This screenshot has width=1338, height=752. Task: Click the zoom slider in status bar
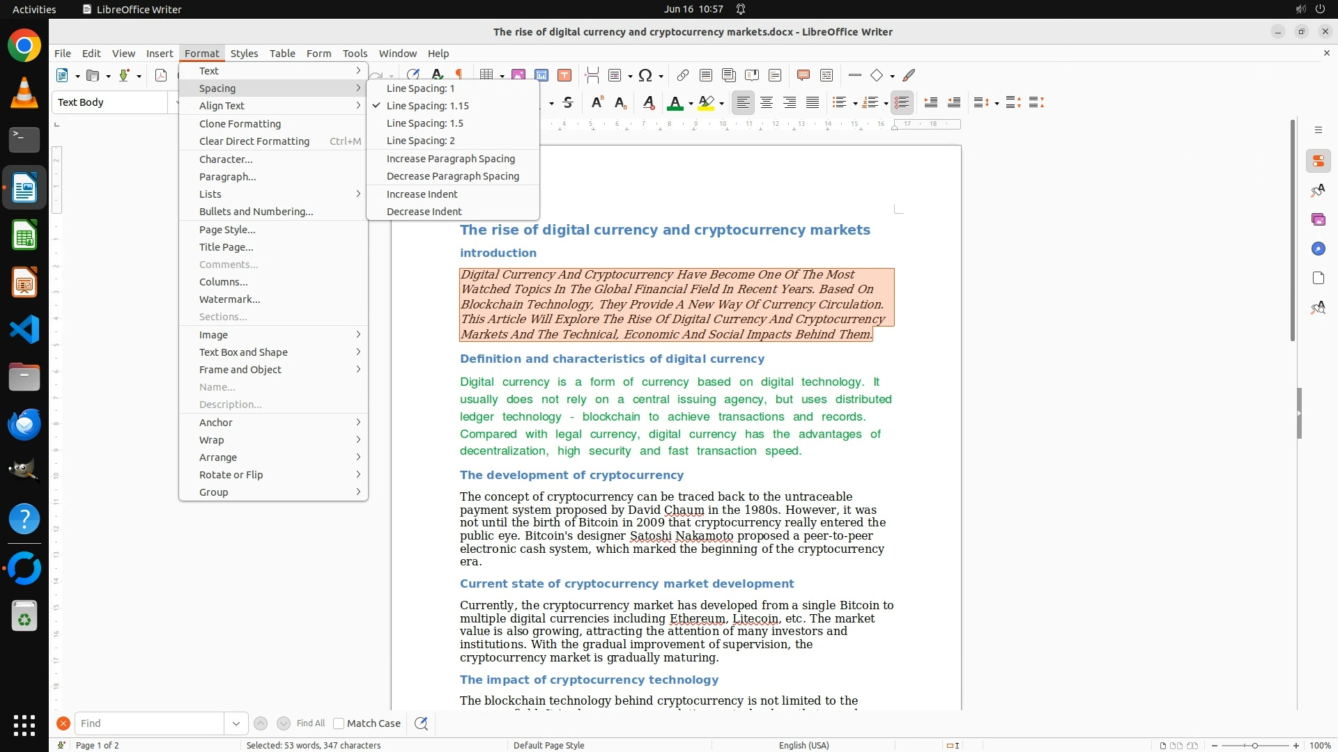pyautogui.click(x=1254, y=745)
